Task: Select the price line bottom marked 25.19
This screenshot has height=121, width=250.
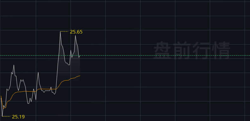Action: click(2, 116)
